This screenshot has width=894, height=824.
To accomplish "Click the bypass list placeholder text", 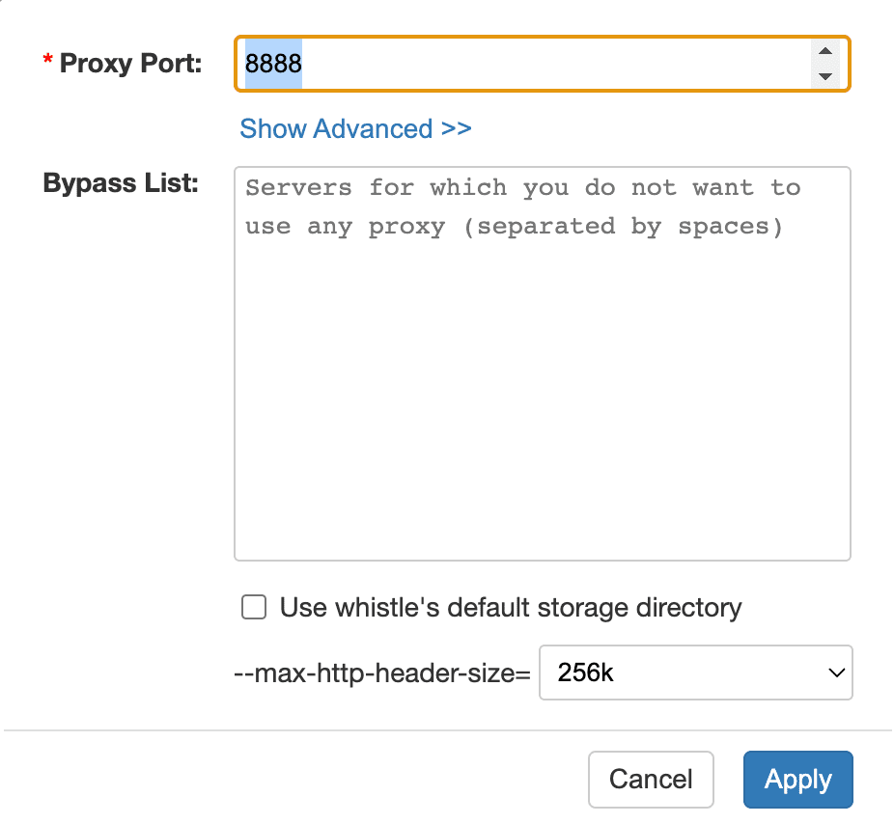I will pyautogui.click(x=522, y=206).
